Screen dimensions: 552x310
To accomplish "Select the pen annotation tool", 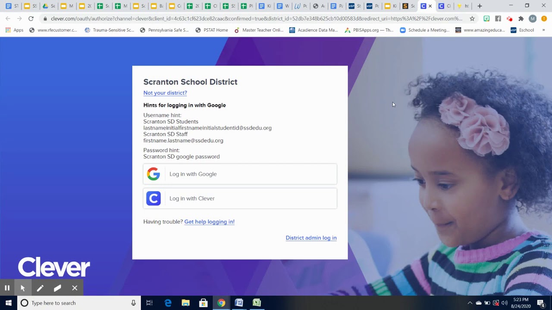I will tap(40, 288).
